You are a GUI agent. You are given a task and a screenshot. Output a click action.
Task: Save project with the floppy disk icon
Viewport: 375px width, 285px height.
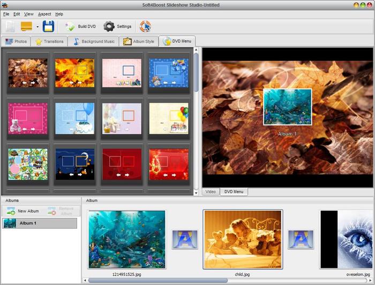[x=48, y=26]
